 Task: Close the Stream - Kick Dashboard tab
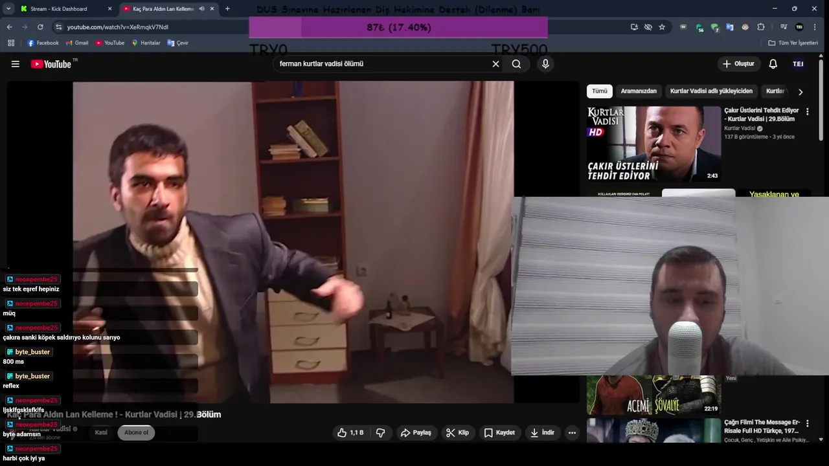[109, 9]
